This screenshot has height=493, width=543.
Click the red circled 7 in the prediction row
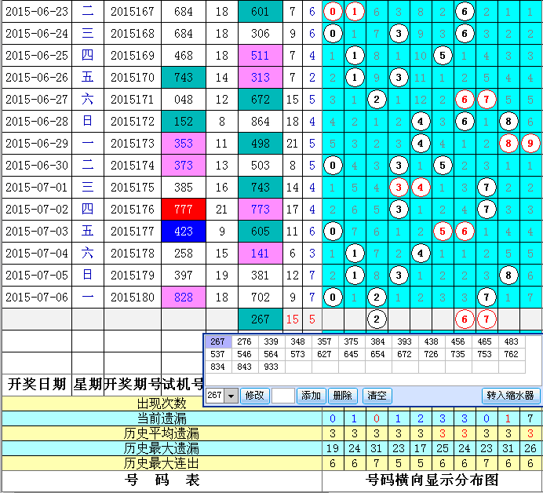click(x=487, y=319)
